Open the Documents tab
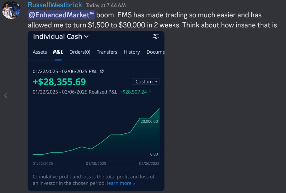This screenshot has height=193, width=286. pos(155,52)
